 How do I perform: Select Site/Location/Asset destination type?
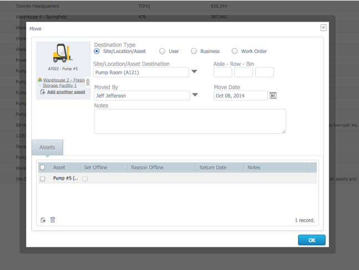97,51
